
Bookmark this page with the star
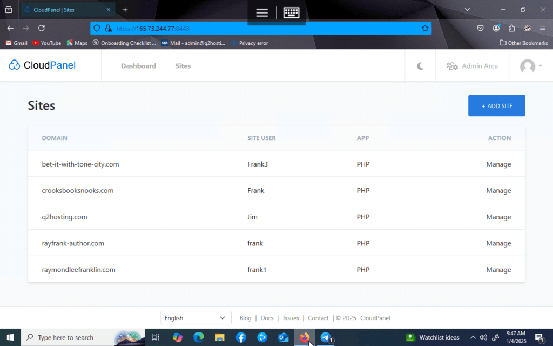click(x=425, y=28)
